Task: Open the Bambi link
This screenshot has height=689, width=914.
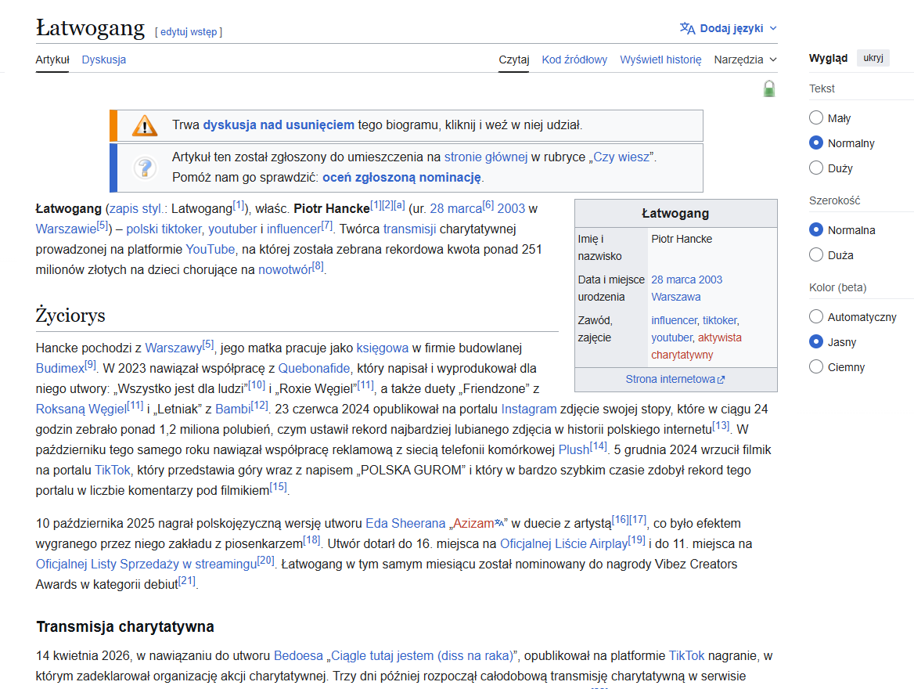Action: [x=232, y=409]
